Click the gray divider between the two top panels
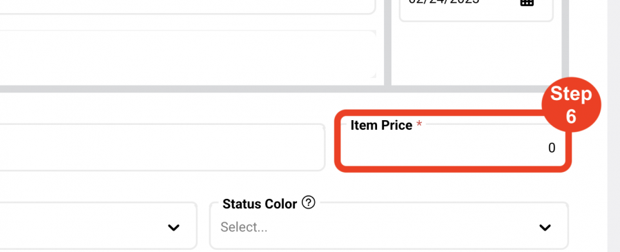Image resolution: width=620 pixels, height=252 pixels. pos(387,41)
